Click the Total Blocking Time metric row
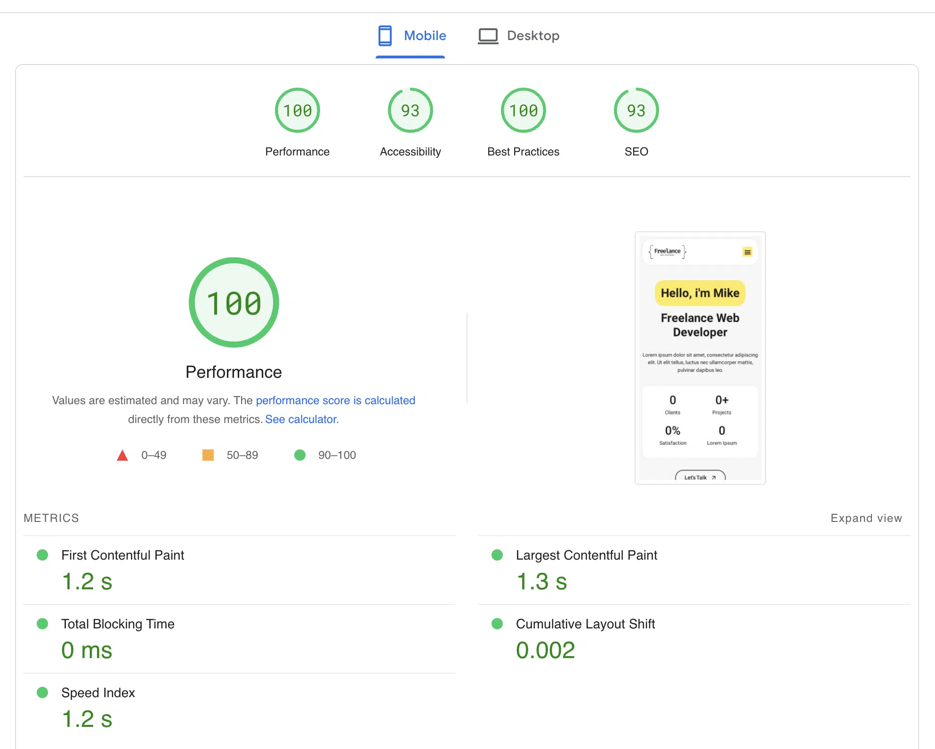Screen dimensions: 935x749 point(118,624)
